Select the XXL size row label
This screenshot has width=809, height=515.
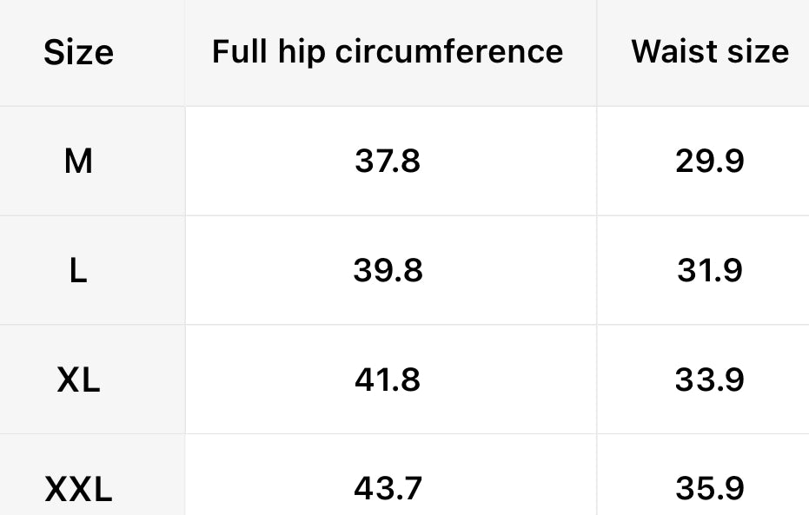tap(78, 491)
